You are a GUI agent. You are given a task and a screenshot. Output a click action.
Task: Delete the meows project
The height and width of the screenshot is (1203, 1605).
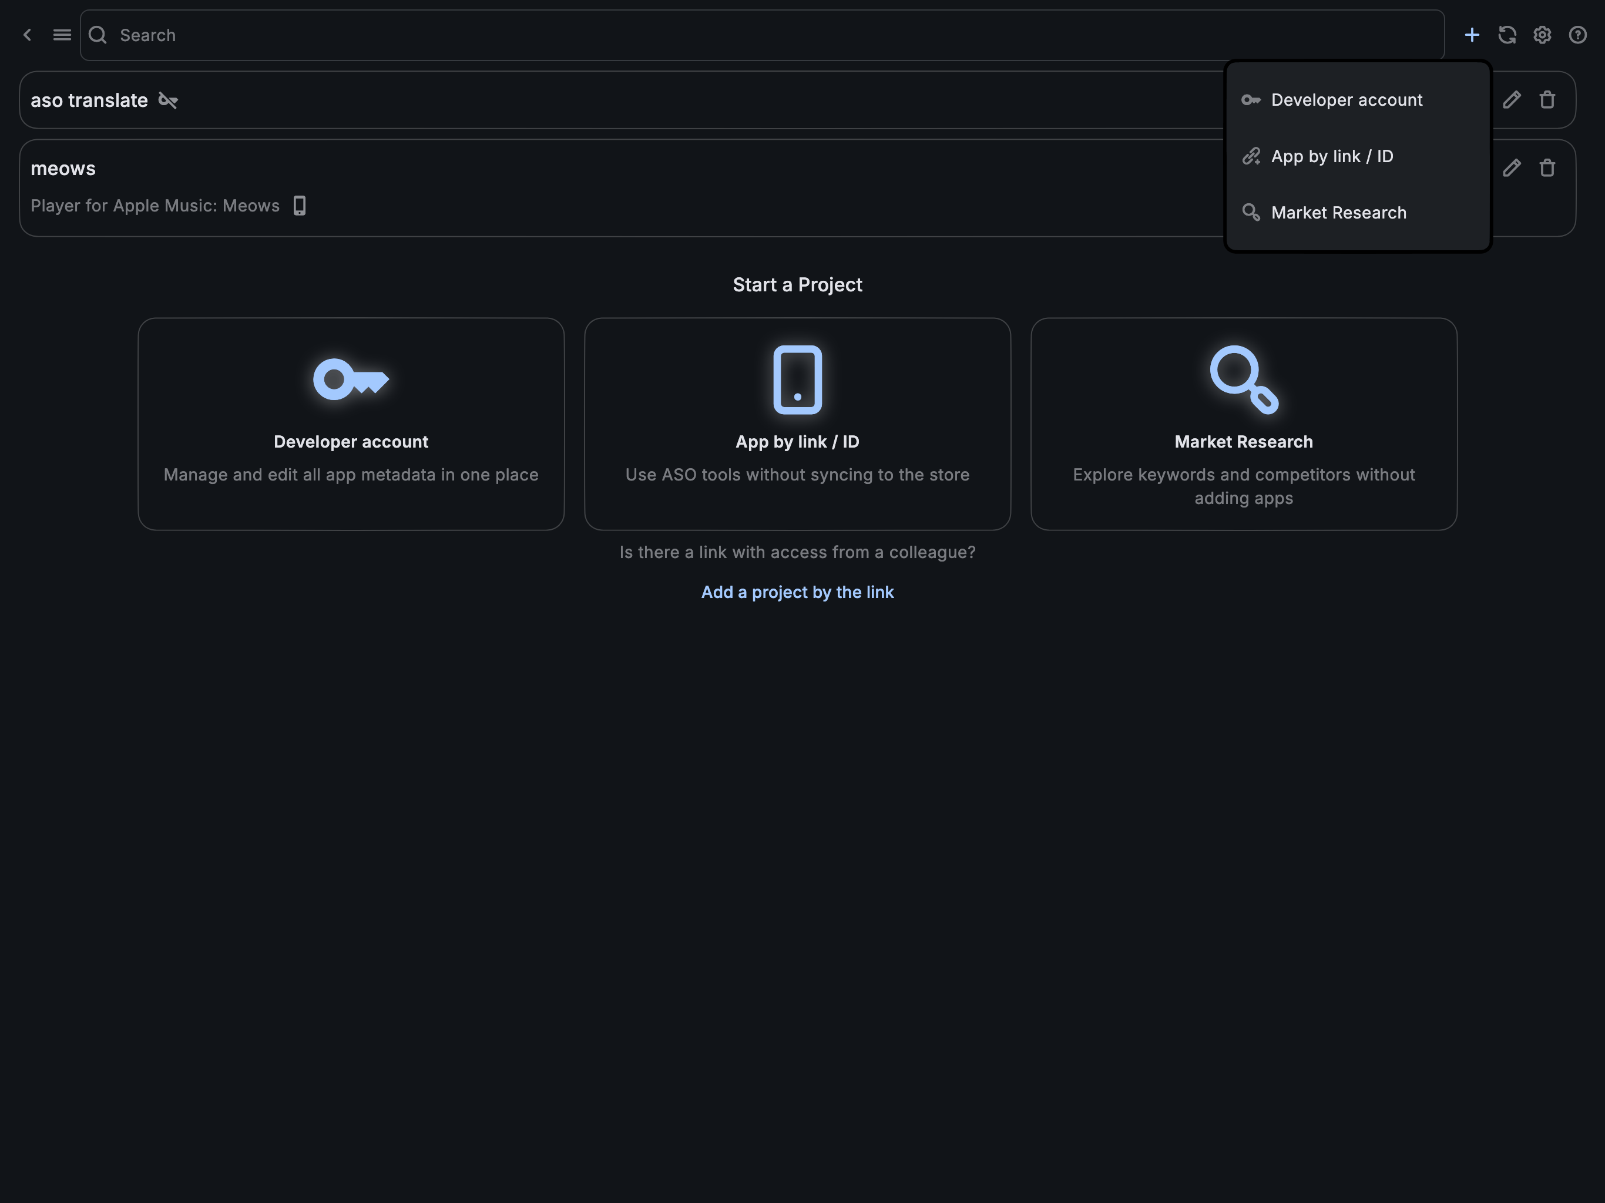click(1547, 169)
